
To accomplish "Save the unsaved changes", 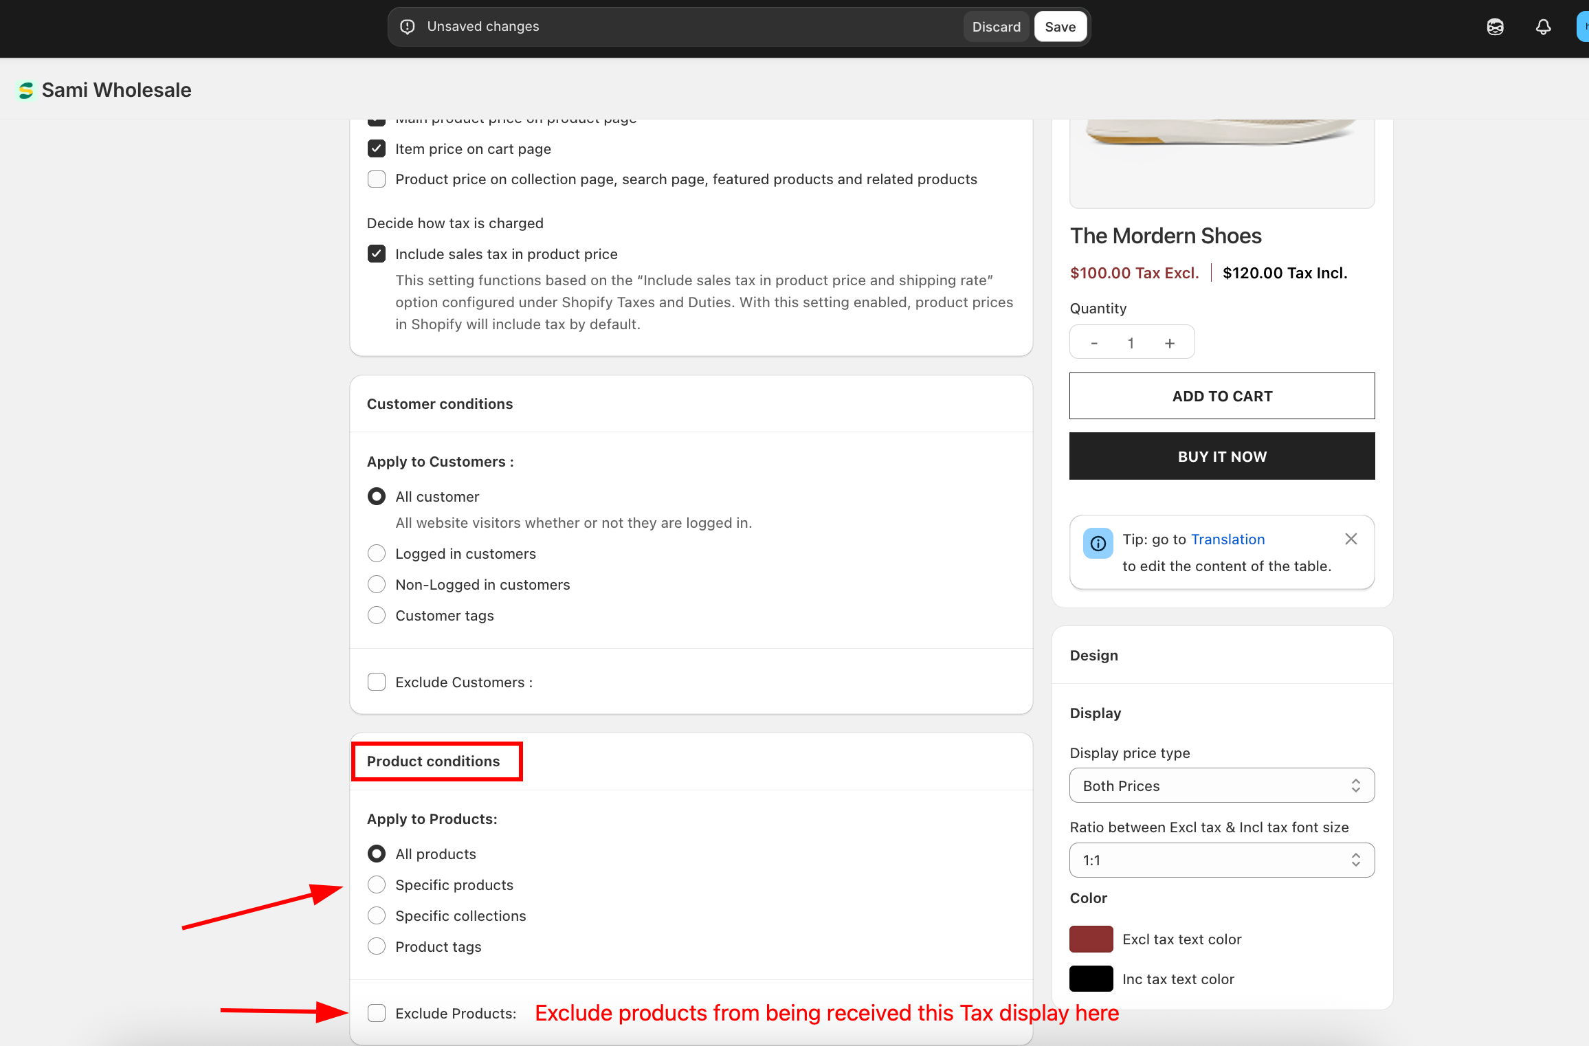I will click(1060, 27).
